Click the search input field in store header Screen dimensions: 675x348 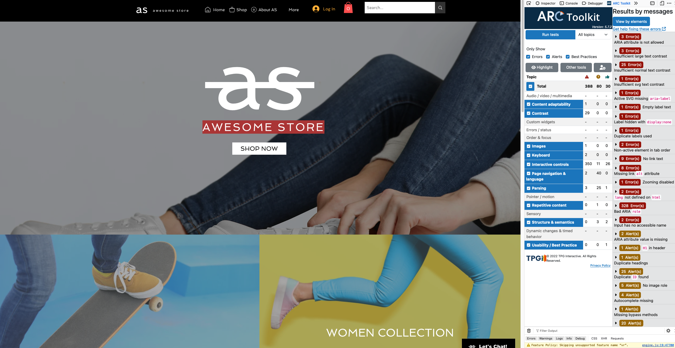click(400, 8)
